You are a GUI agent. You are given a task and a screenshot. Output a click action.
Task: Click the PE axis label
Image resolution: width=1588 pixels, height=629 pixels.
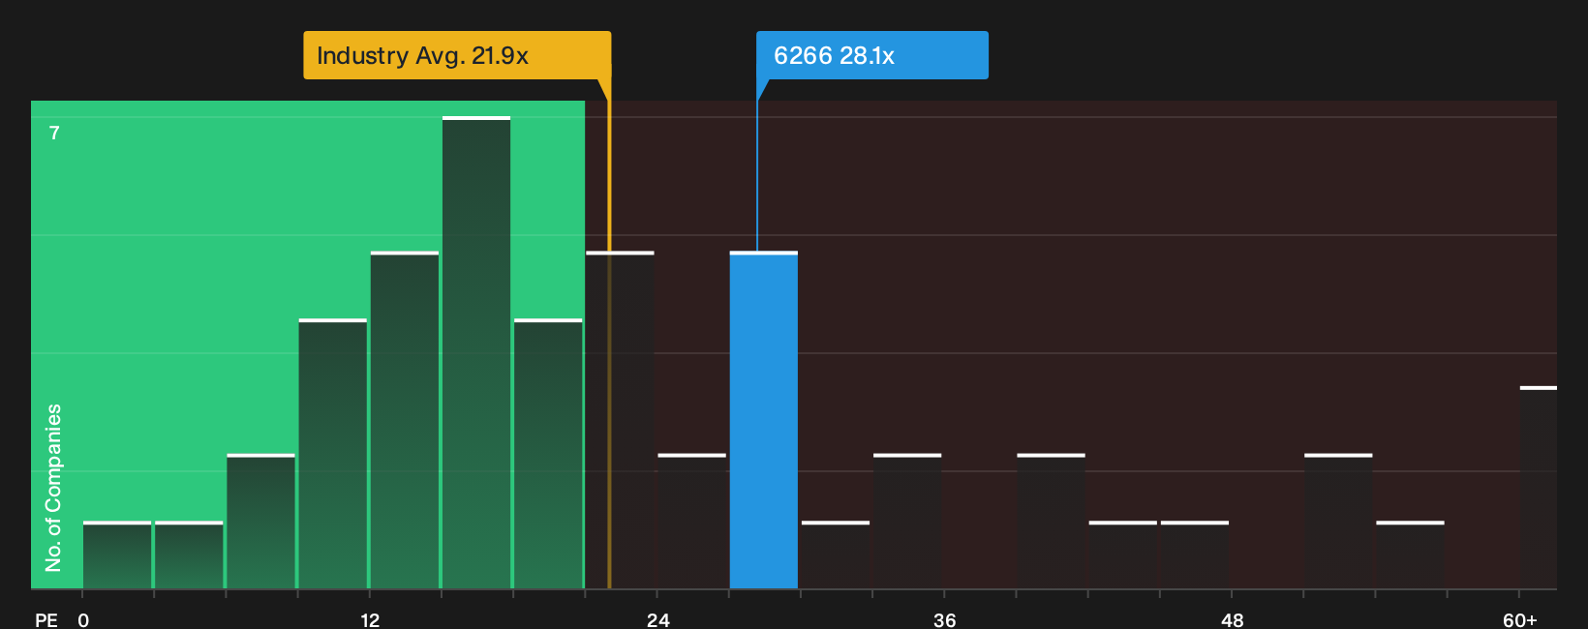46,619
